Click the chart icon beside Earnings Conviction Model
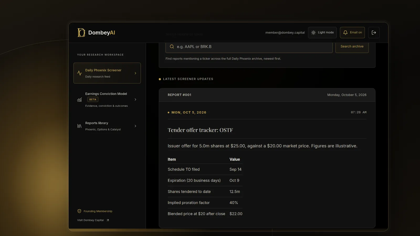This screenshot has width=420, height=236. click(x=80, y=100)
